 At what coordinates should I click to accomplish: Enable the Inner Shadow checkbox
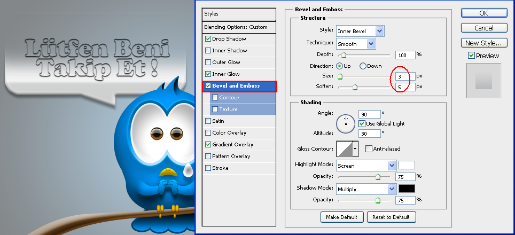(208, 51)
